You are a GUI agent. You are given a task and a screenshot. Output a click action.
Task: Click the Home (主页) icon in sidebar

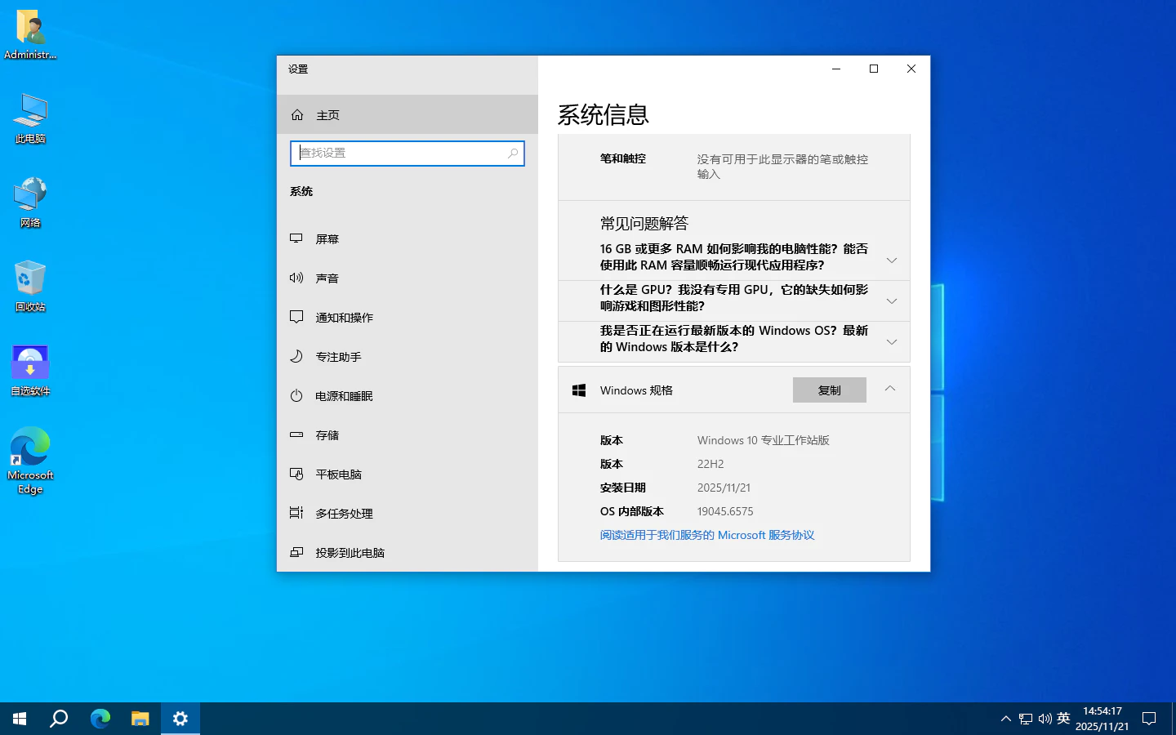click(x=297, y=115)
